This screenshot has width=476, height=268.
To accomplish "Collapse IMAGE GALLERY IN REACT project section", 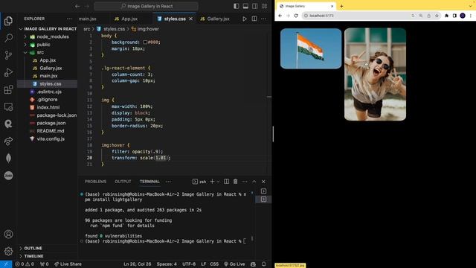I will coord(21,29).
